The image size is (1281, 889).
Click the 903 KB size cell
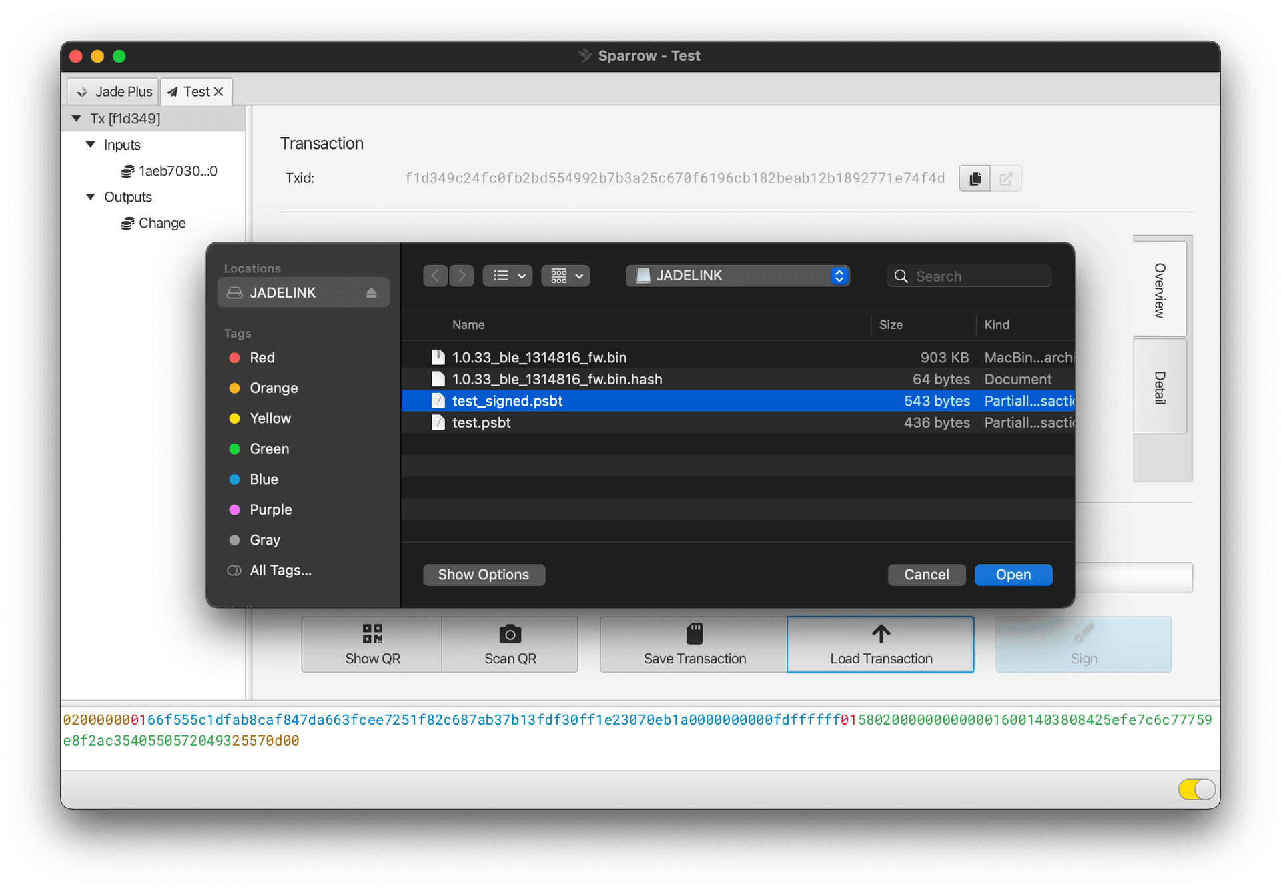(x=944, y=358)
